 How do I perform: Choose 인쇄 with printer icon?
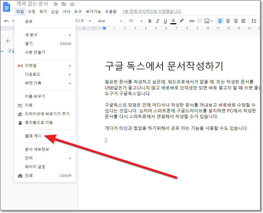point(45,176)
